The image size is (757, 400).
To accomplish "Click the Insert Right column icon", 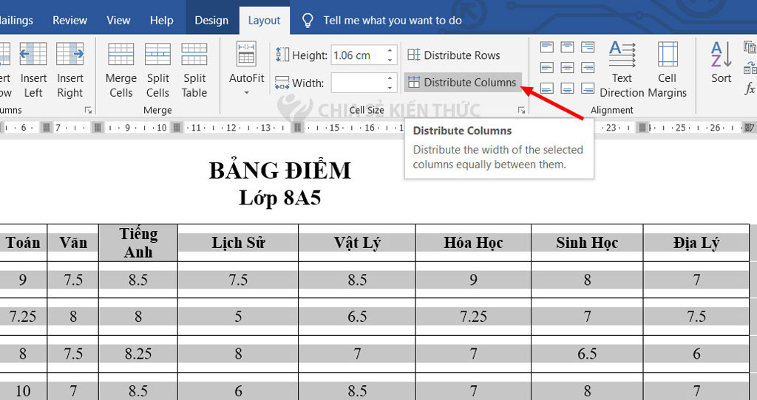I will pyautogui.click(x=70, y=53).
